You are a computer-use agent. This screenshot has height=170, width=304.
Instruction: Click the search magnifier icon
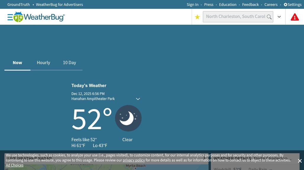269,17
